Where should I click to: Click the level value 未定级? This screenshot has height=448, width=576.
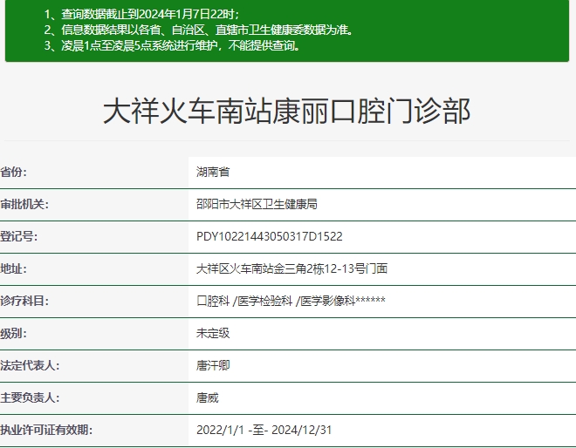click(213, 333)
